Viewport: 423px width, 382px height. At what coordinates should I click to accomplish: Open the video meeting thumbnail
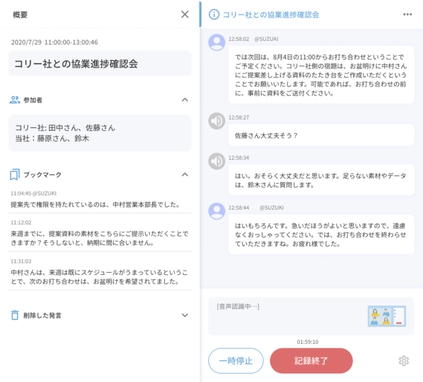[386, 316]
